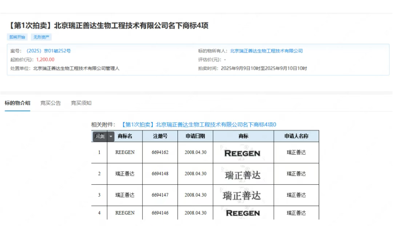The width and height of the screenshot is (411, 231).
Task: Open REEGEN logo image in row 6694146
Action: [243, 213]
